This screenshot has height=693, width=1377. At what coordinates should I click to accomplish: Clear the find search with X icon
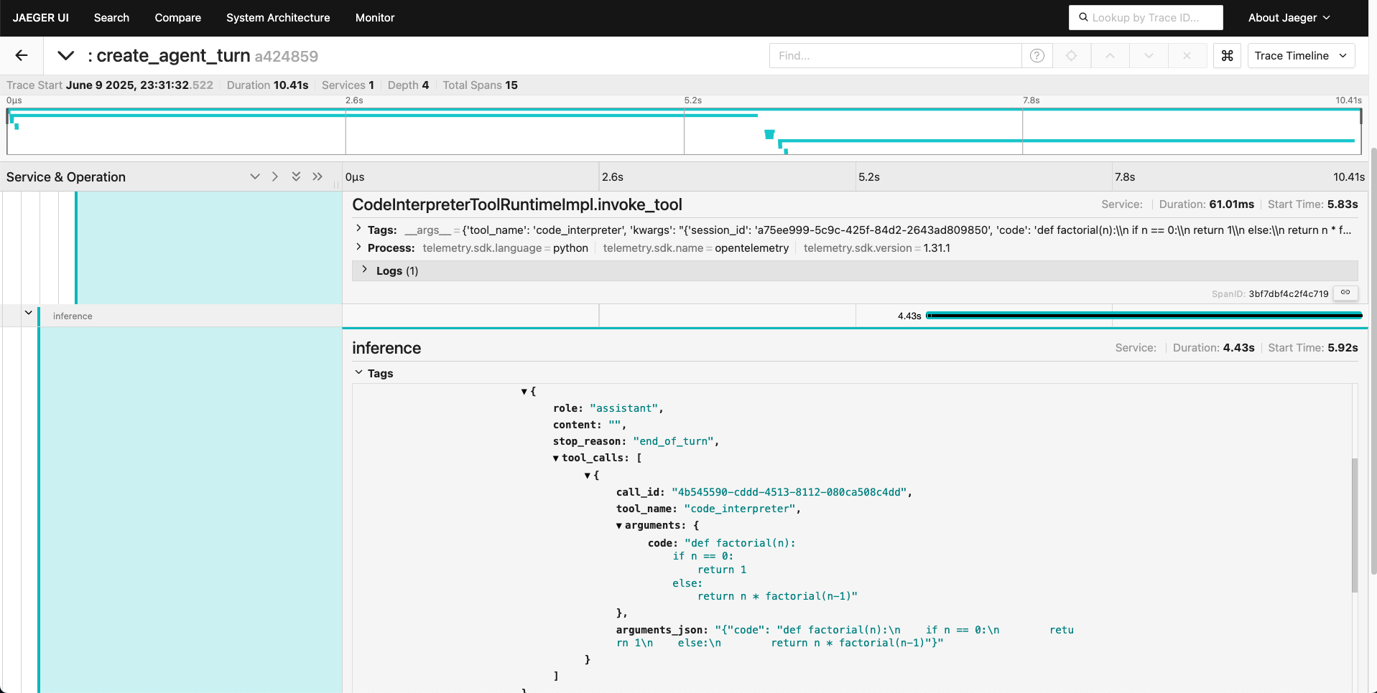[1187, 55]
